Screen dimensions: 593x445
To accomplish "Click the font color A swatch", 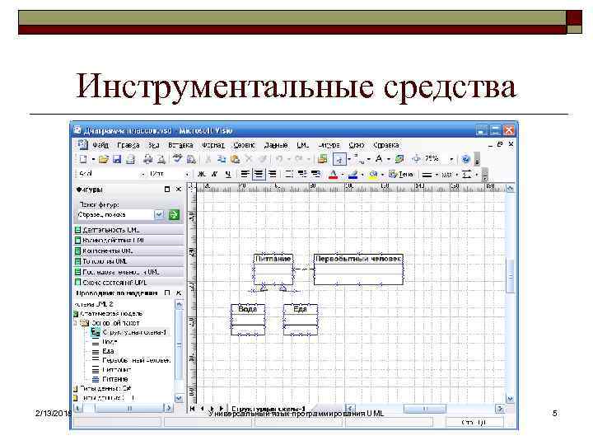I will (333, 175).
